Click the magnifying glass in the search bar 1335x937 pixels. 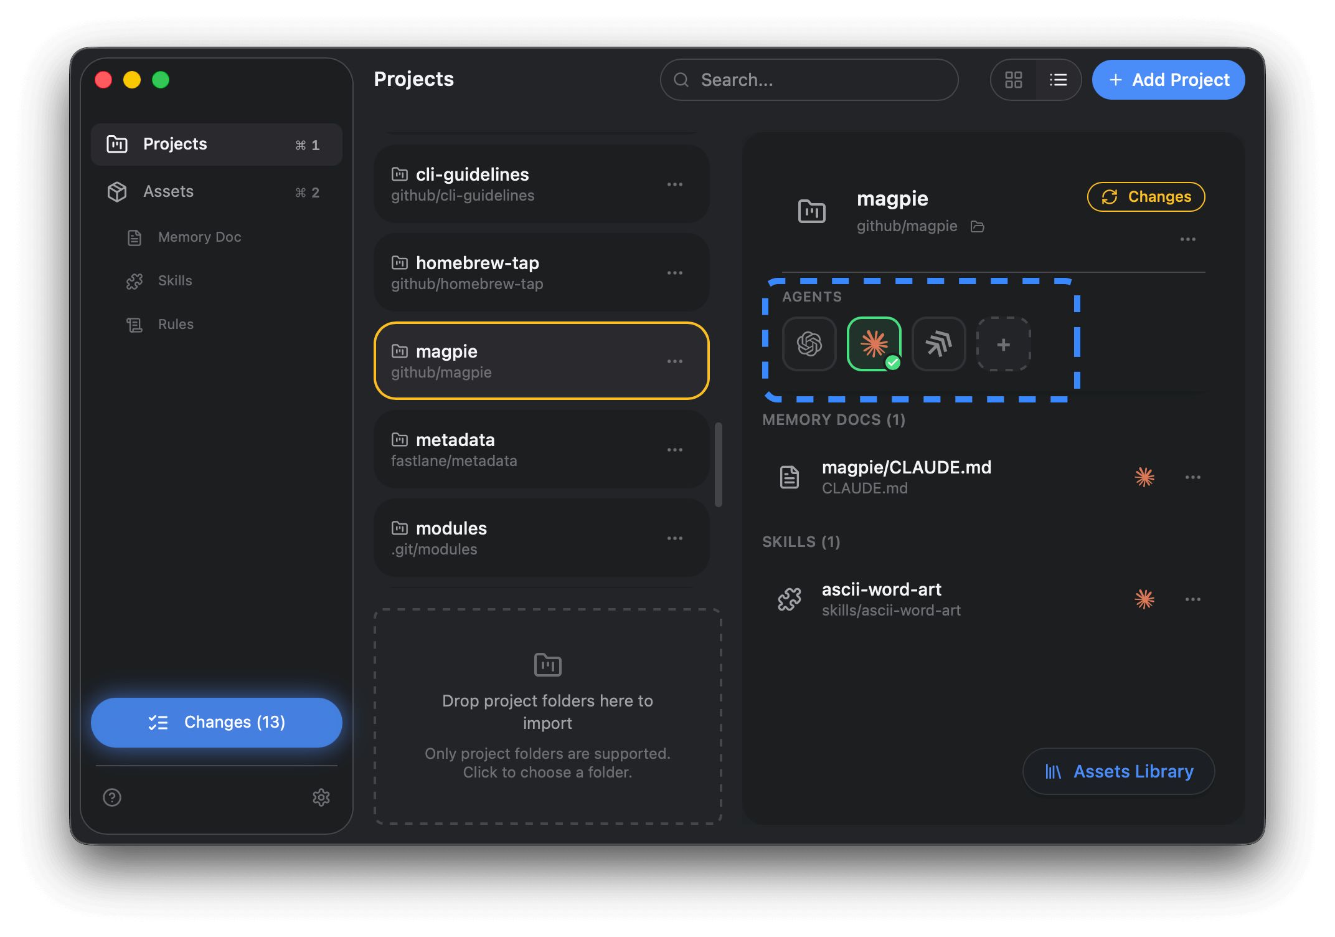[x=681, y=80]
